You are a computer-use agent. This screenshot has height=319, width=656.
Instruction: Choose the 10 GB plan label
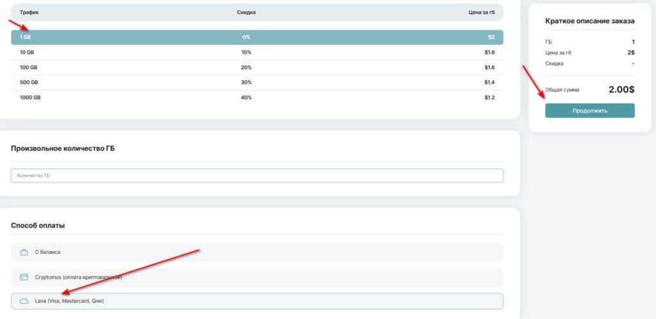pos(26,52)
